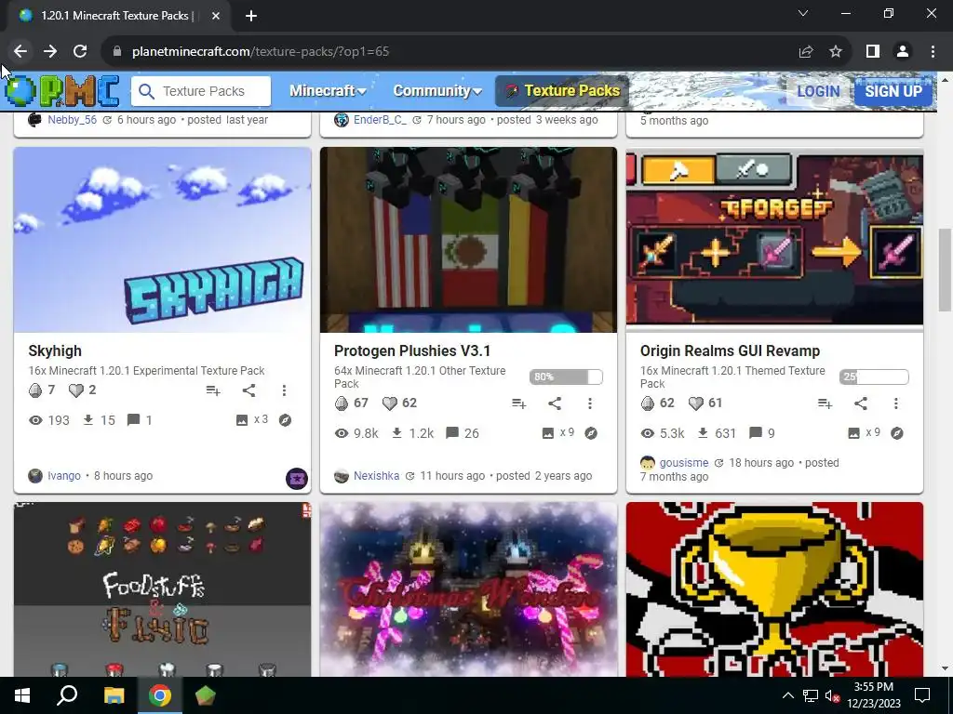Open the Skyhigh thumbnail image

162,240
